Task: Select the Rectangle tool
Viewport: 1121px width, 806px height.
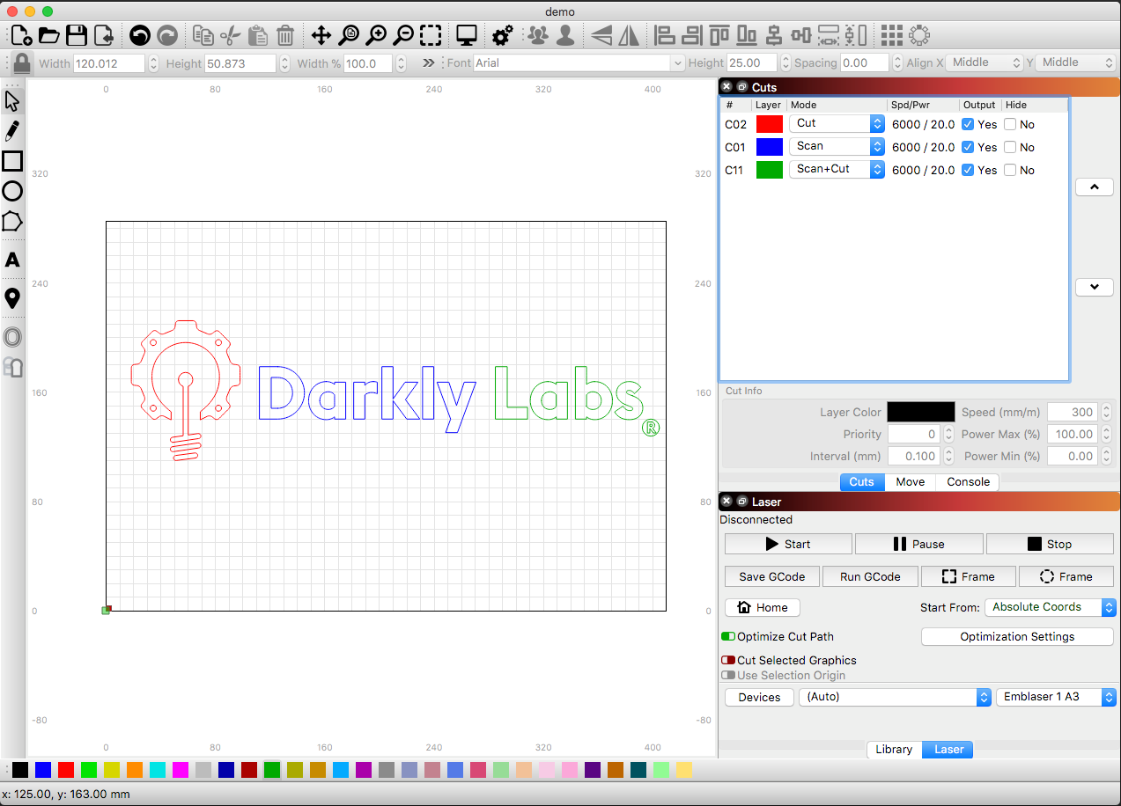Action: click(x=12, y=161)
